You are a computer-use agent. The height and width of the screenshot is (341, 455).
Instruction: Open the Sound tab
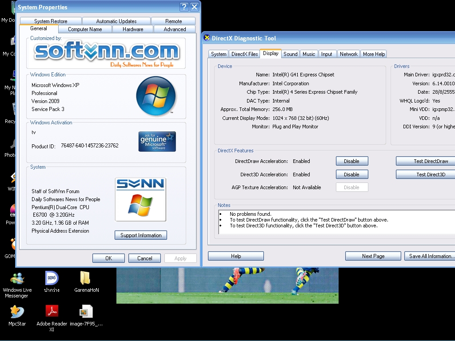click(291, 54)
